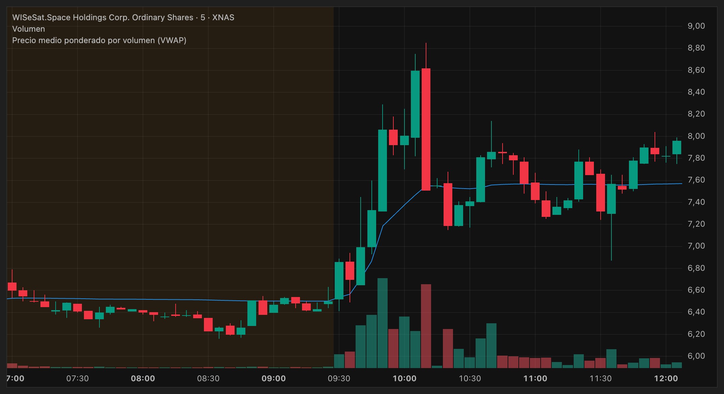Image resolution: width=724 pixels, height=394 pixels.
Task: Click the 7,60 price axis label
Action: click(696, 180)
